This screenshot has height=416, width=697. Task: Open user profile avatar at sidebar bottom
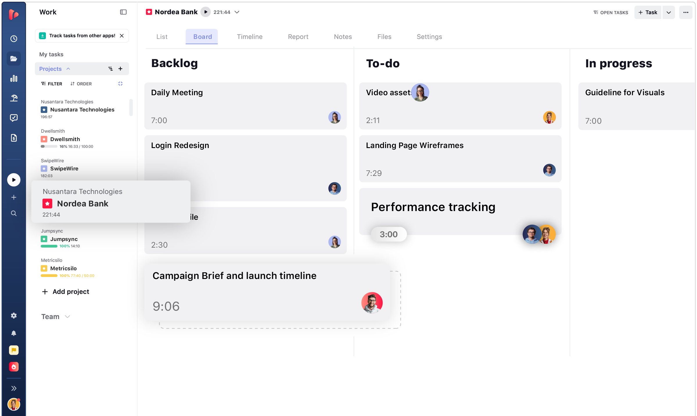point(14,404)
